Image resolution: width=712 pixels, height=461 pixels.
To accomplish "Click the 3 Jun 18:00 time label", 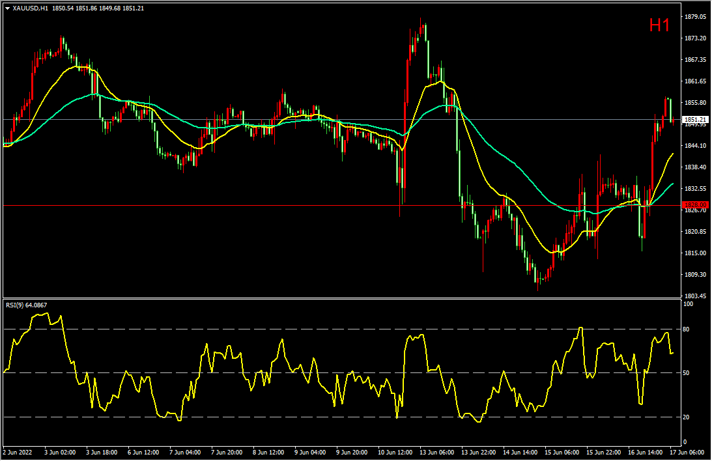I will [x=102, y=453].
